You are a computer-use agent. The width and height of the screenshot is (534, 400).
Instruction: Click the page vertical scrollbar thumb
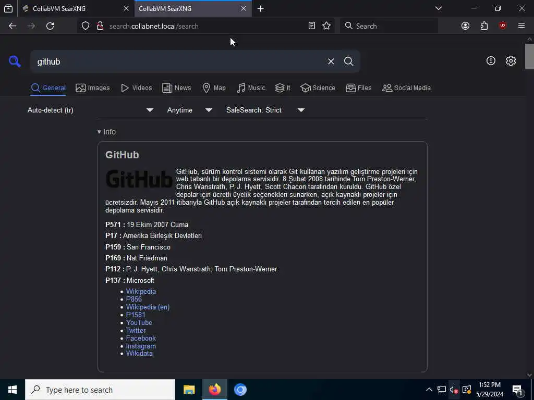[529, 56]
